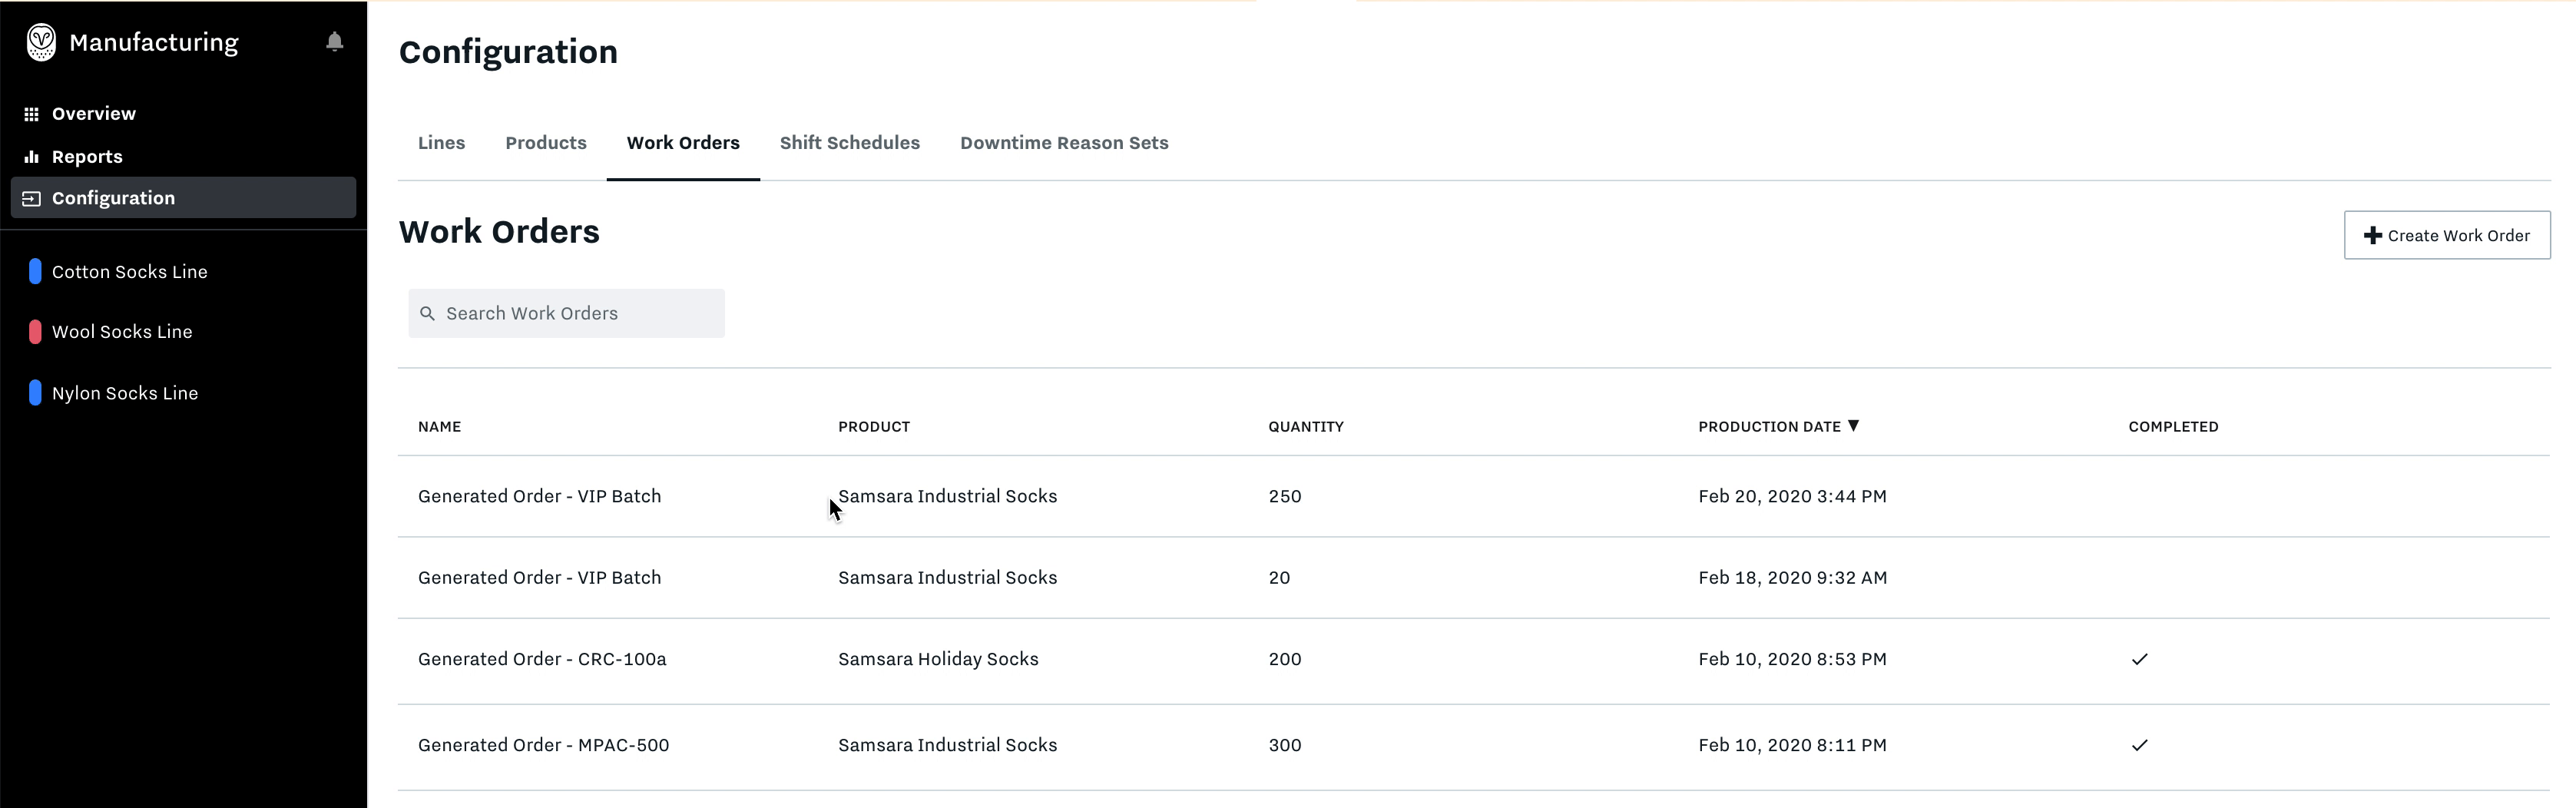
Task: Click the completed checkmark for CRC-100a order
Action: (x=2139, y=659)
